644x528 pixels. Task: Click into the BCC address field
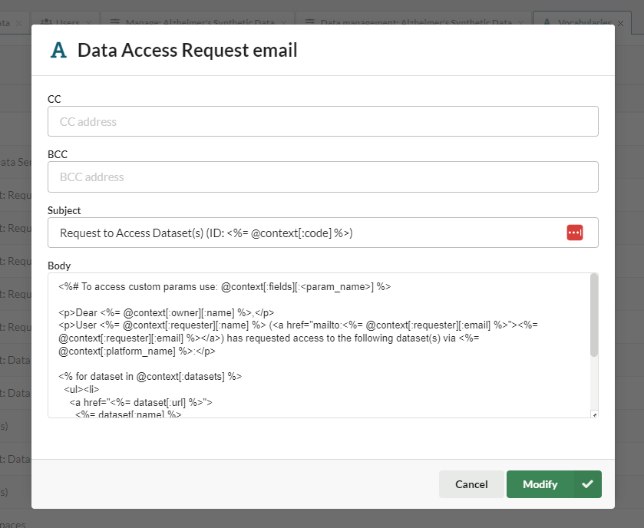point(322,177)
